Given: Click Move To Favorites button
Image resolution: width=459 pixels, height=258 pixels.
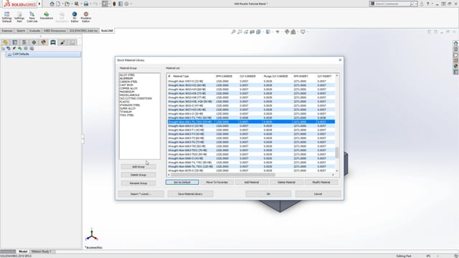Looking at the screenshot, I should point(217,182).
